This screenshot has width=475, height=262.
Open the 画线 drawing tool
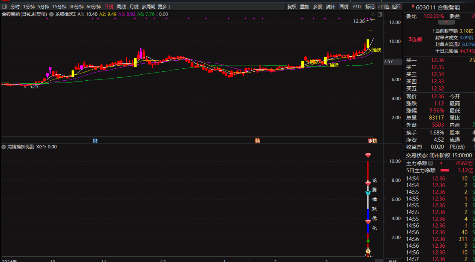344,7
